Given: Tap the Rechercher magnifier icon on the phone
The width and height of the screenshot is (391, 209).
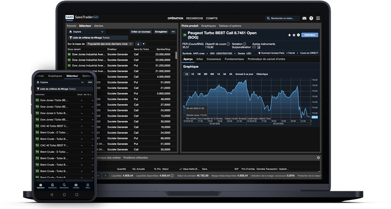Looking at the screenshot, I should 64,185.
